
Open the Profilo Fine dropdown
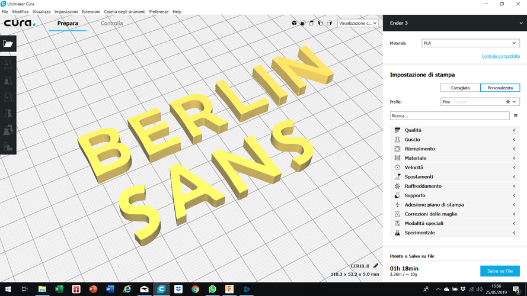coord(480,102)
